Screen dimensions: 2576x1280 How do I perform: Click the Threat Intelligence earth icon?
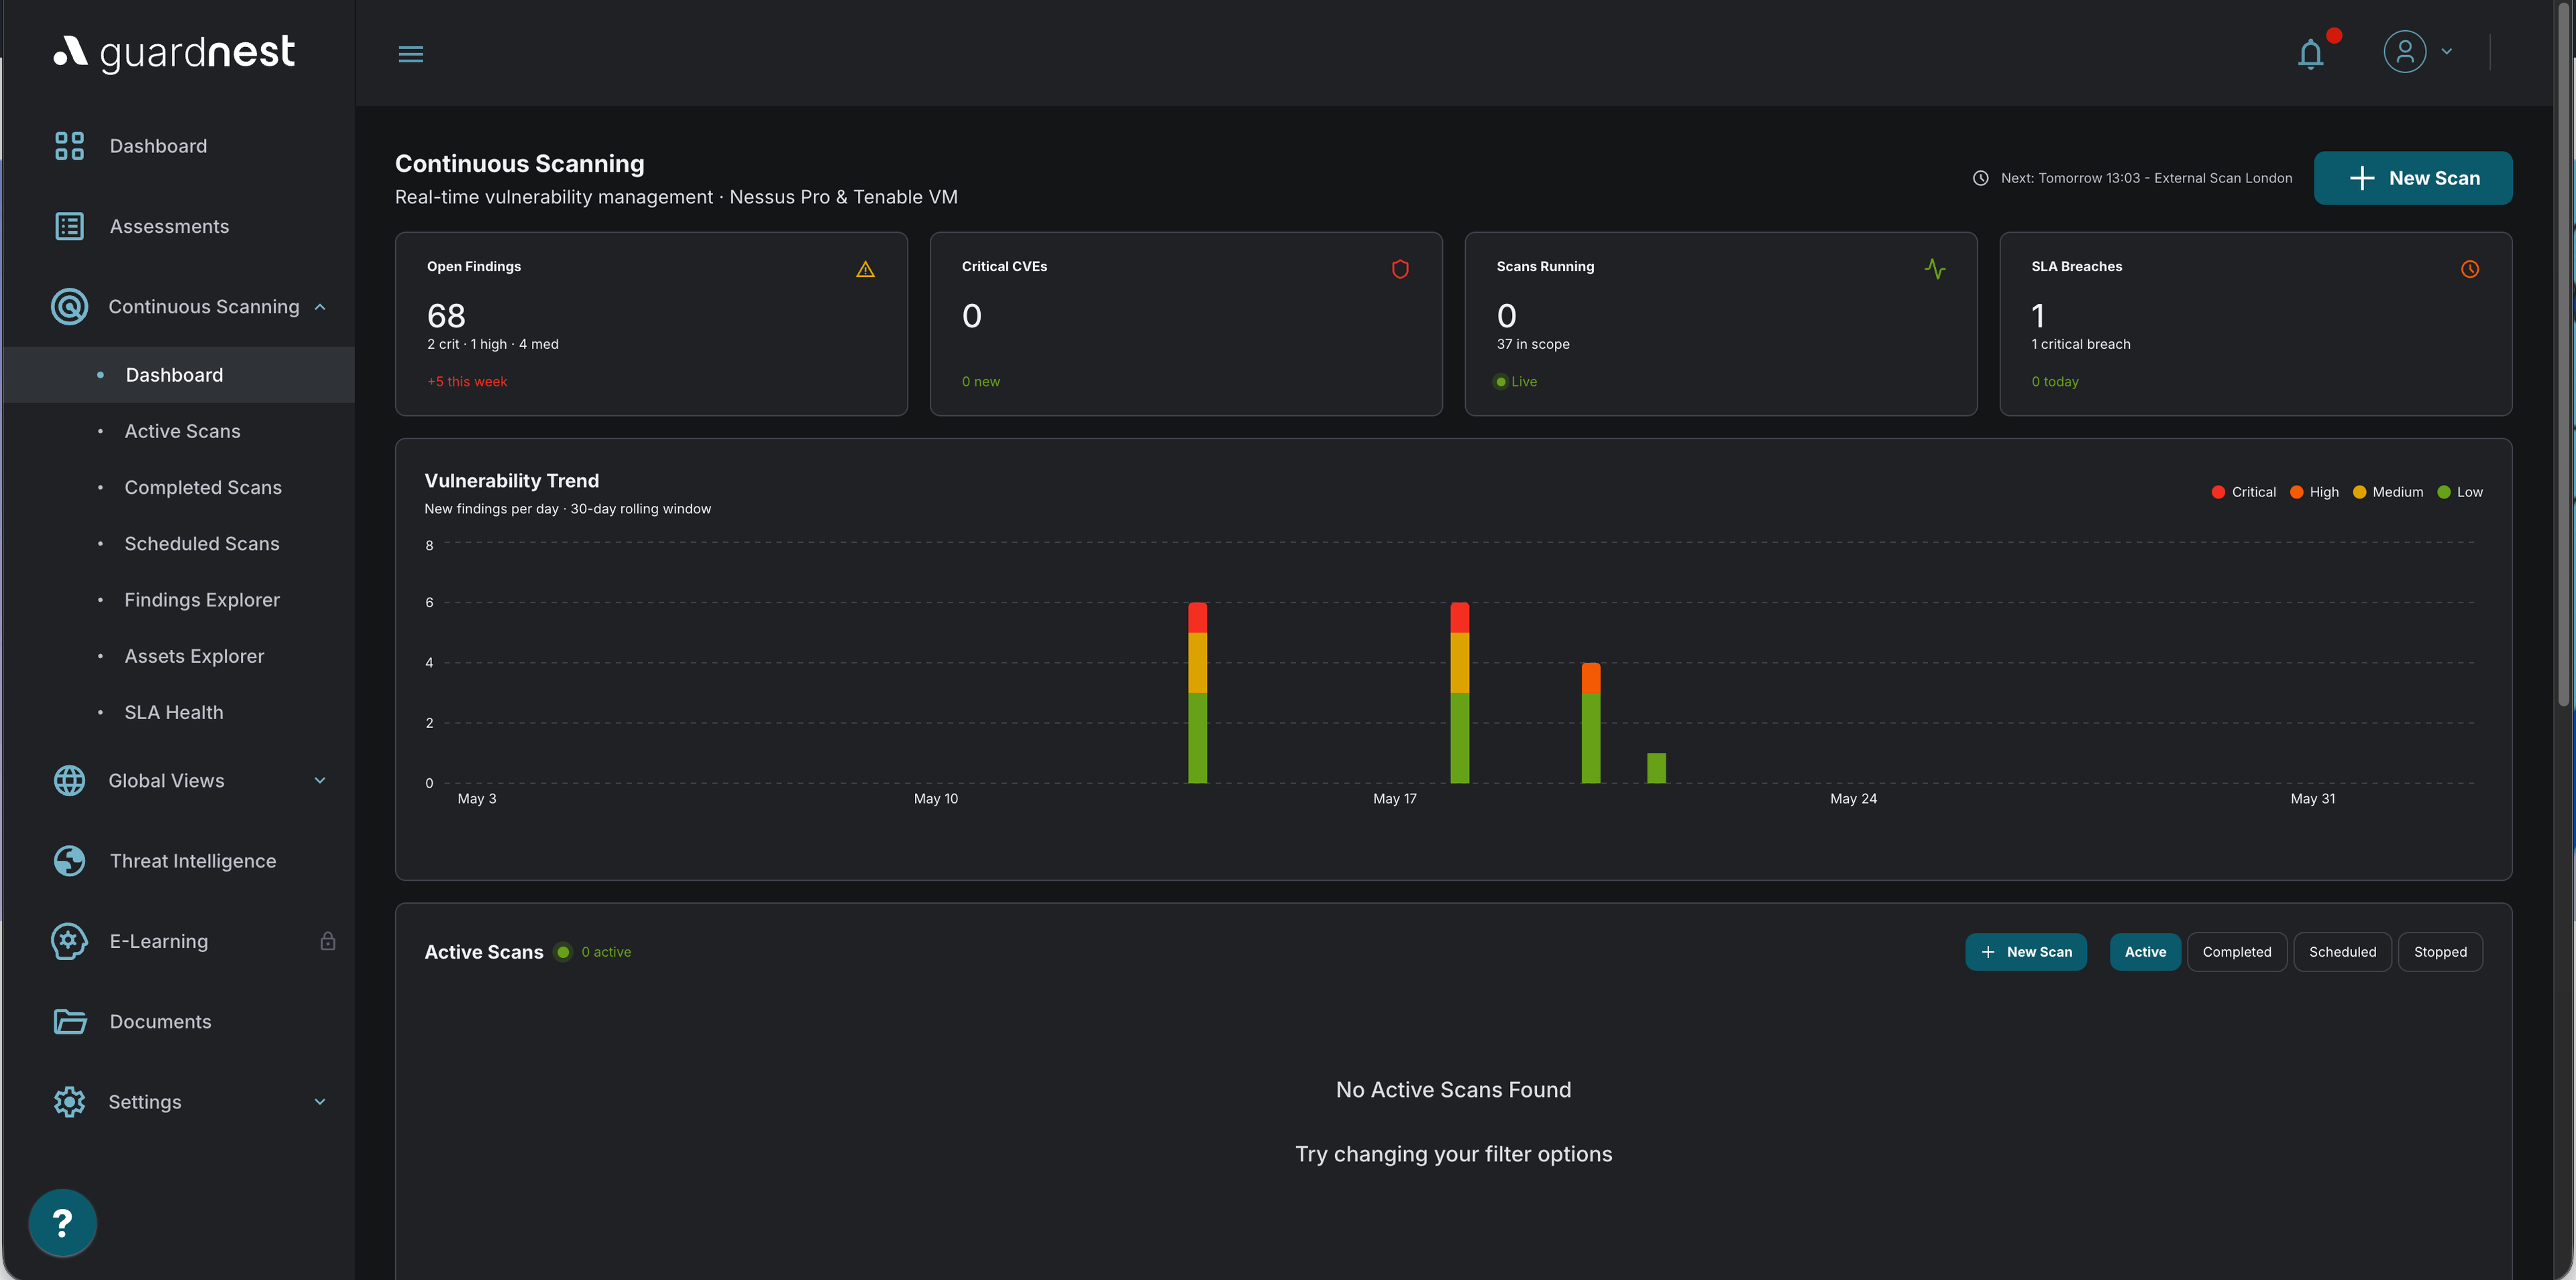(69, 861)
